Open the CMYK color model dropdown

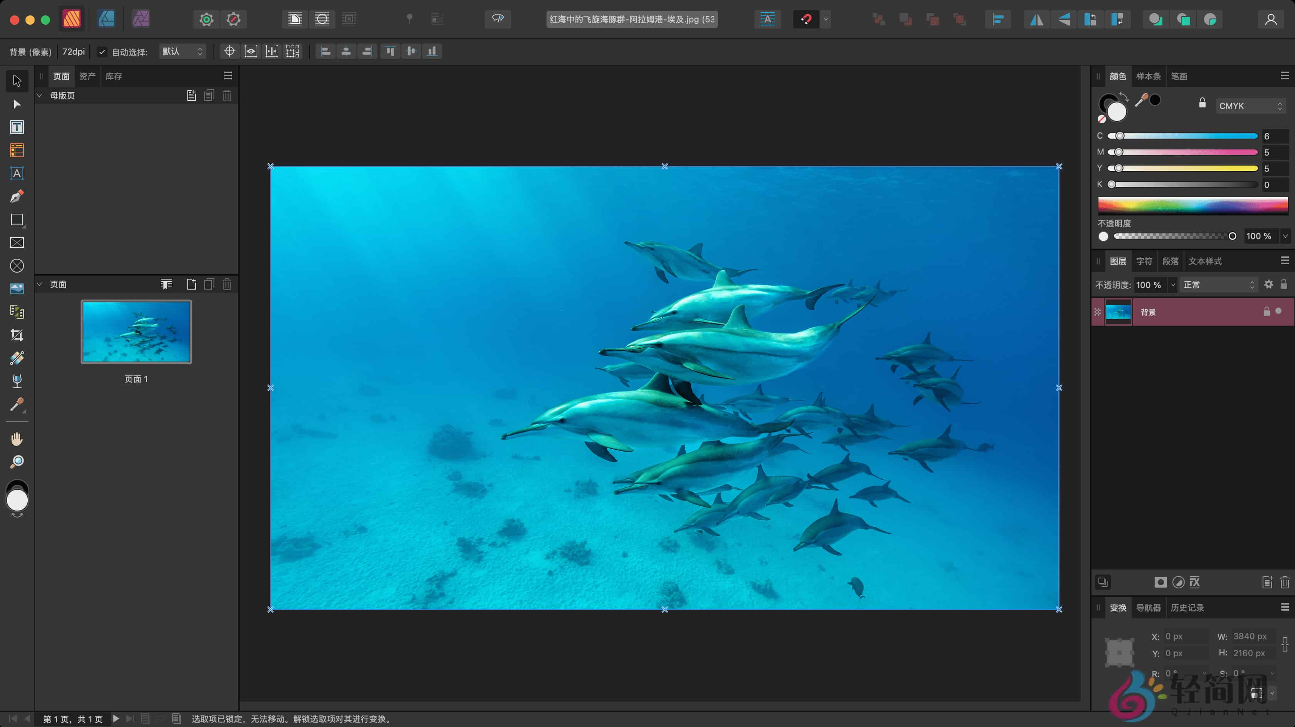pyautogui.click(x=1250, y=106)
